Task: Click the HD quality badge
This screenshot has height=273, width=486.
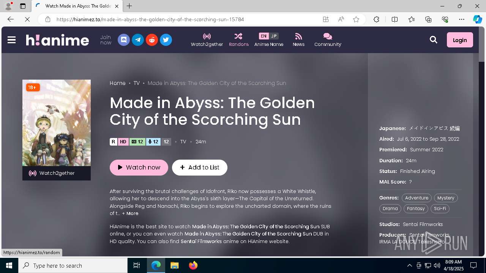Action: [x=123, y=142]
